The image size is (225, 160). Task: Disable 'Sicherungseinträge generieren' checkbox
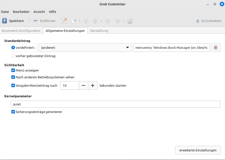tap(13, 111)
